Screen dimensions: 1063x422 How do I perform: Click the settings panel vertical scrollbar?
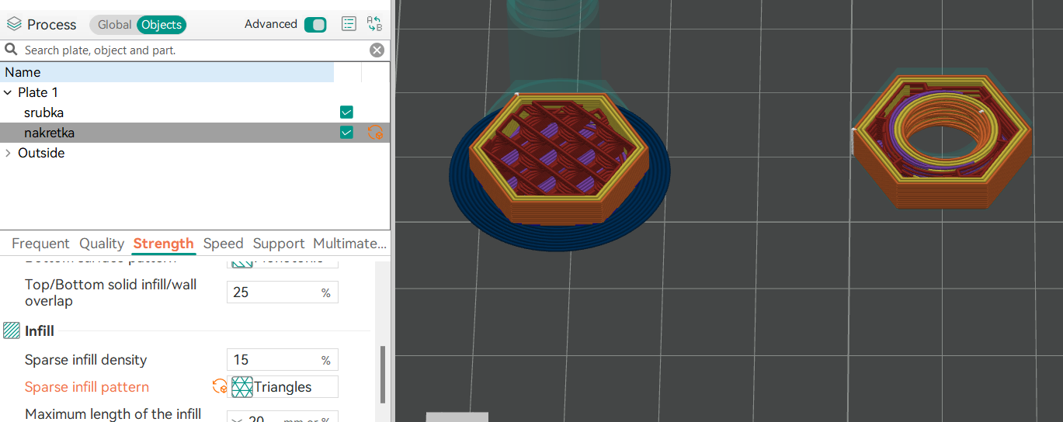tap(381, 374)
